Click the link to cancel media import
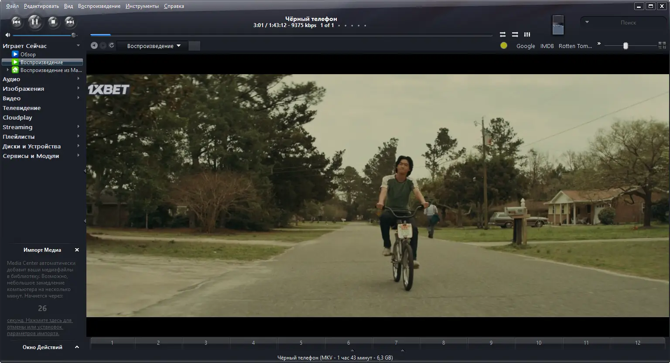Screen dimensions: 670x363 [x=39, y=327]
